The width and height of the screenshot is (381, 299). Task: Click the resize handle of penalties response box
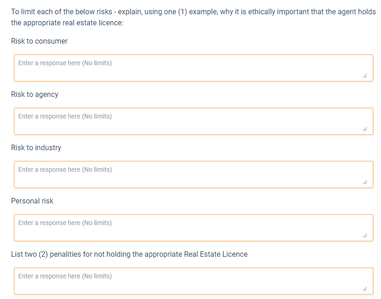pos(365,289)
